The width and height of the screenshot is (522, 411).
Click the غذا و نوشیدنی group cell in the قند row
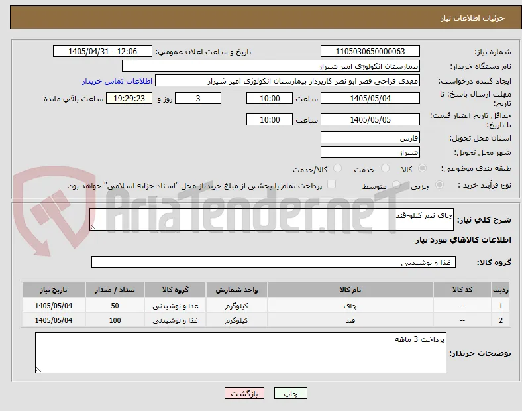coord(176,320)
